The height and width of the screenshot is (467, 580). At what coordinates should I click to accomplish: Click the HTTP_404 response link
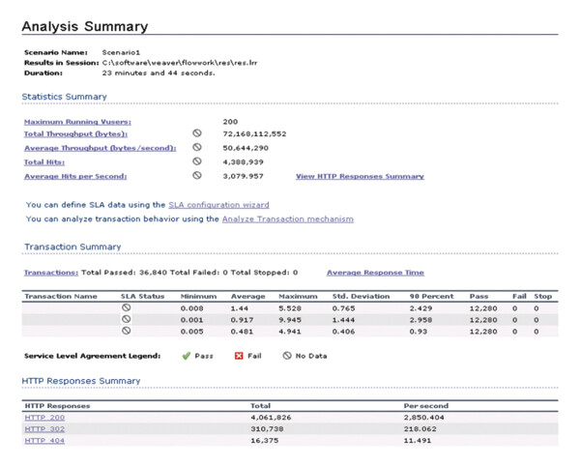click(x=44, y=440)
